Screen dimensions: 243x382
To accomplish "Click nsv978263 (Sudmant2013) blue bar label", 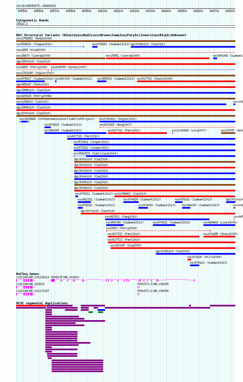I will click(111, 44).
